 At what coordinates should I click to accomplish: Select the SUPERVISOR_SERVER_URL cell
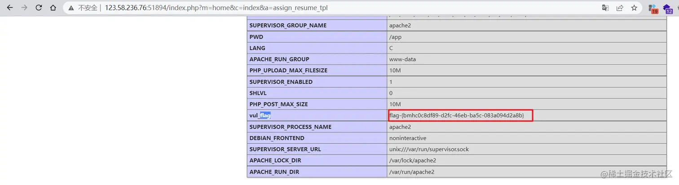[x=317, y=149]
